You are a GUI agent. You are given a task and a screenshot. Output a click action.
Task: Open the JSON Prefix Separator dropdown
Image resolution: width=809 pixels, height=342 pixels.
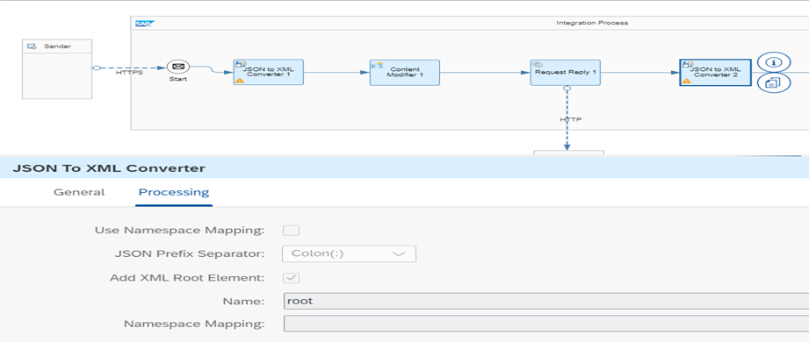350,254
